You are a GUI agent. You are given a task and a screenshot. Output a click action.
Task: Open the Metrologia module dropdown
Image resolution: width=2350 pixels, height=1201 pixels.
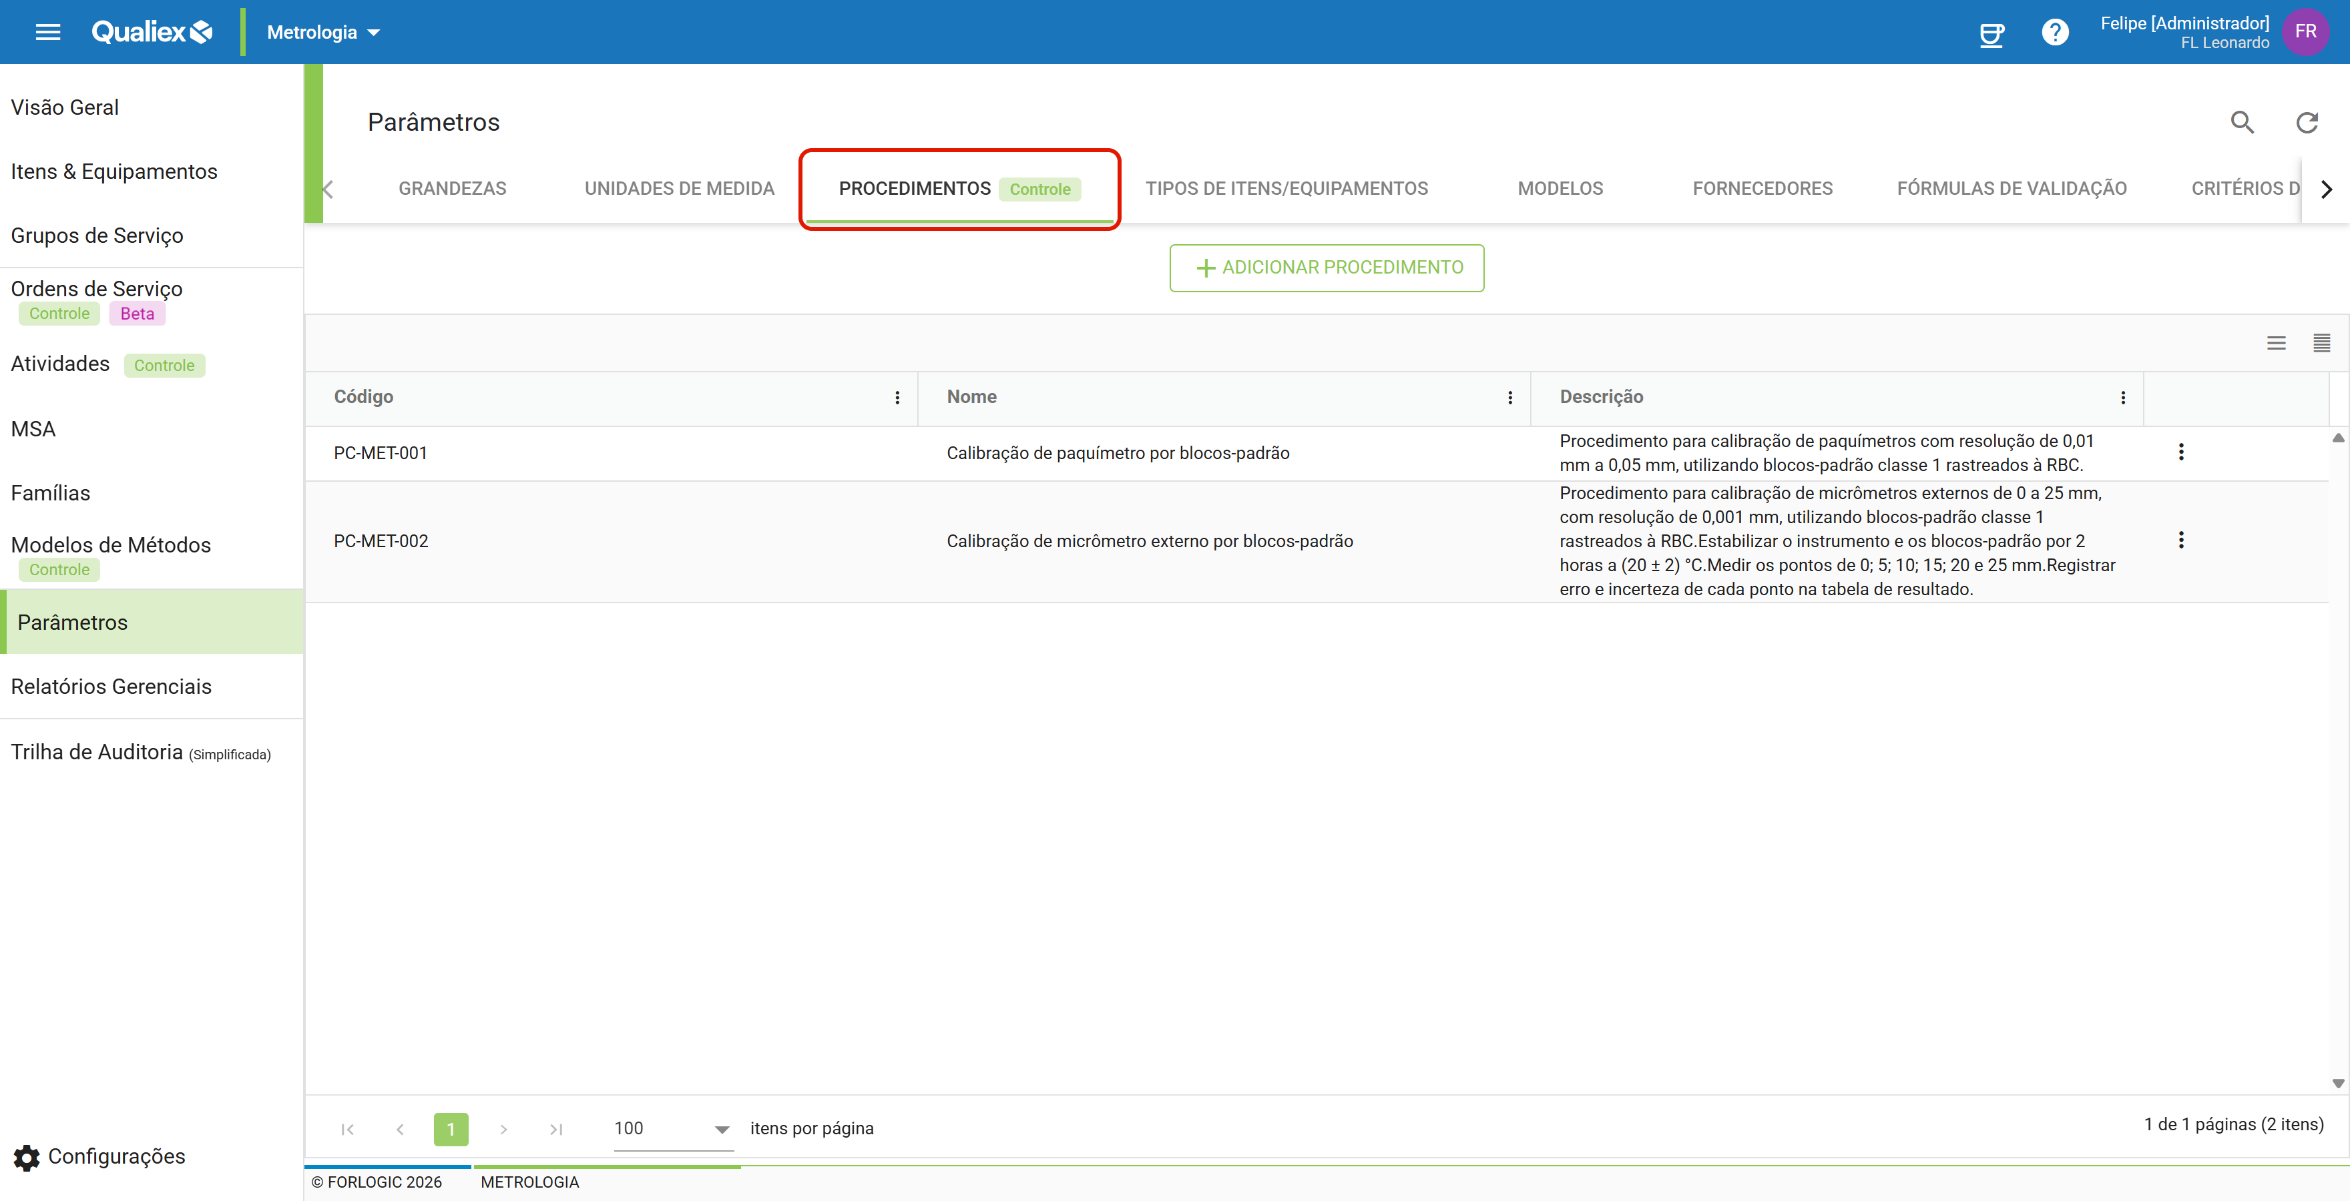click(323, 32)
